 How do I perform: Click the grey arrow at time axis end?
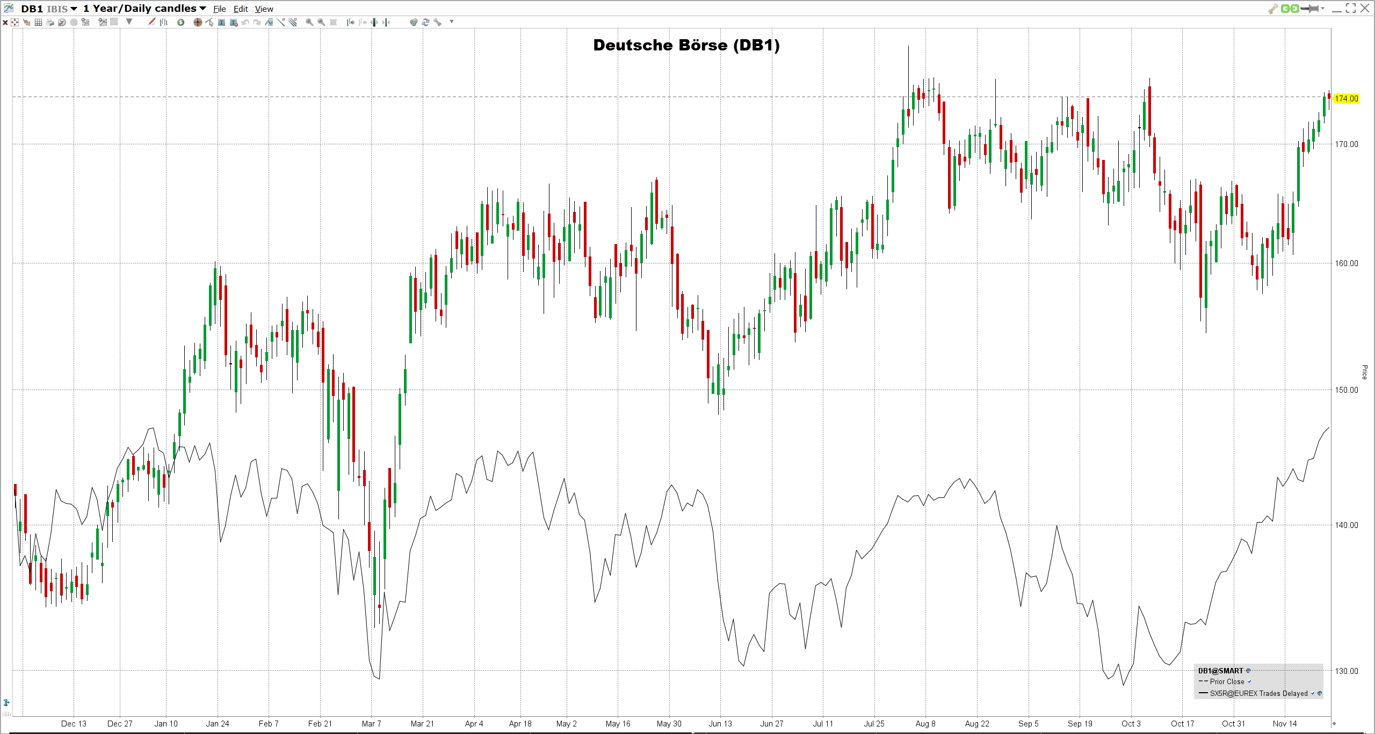pyautogui.click(x=1334, y=724)
